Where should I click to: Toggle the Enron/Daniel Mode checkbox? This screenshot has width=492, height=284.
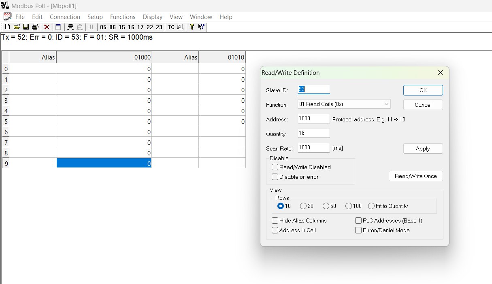click(x=358, y=230)
